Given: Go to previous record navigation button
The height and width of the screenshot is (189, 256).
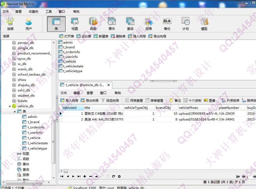Looking at the screenshot, I should tap(68, 176).
